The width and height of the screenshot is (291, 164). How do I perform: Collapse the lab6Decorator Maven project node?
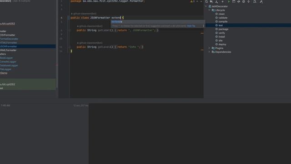click(x=206, y=6)
